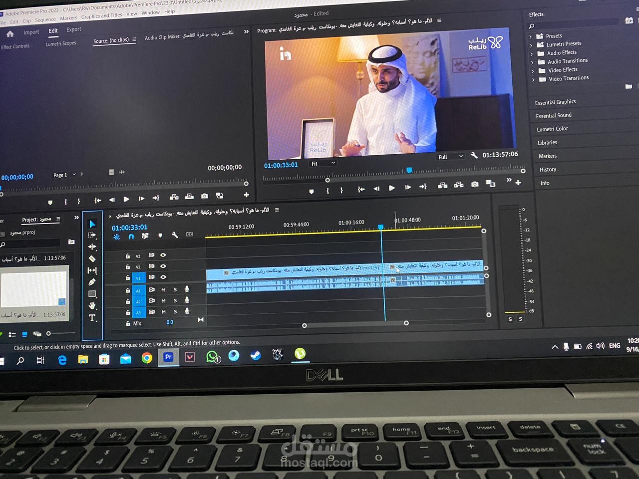The width and height of the screenshot is (639, 479).
Task: Show overflow panels next to Audio Clip Mixer
Action: [246, 31]
